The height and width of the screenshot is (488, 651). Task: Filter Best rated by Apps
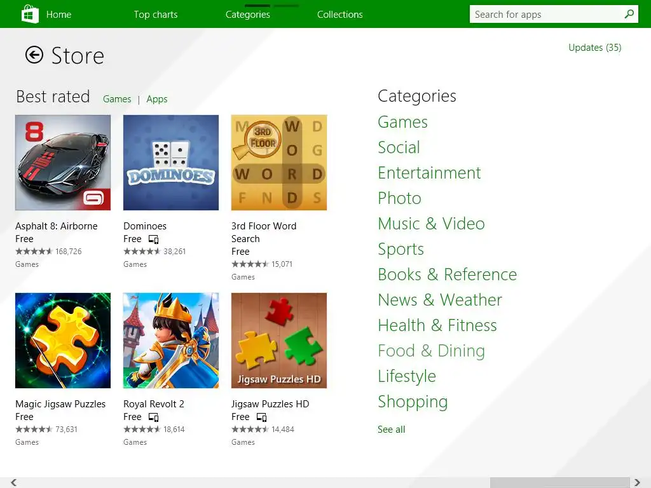click(157, 99)
